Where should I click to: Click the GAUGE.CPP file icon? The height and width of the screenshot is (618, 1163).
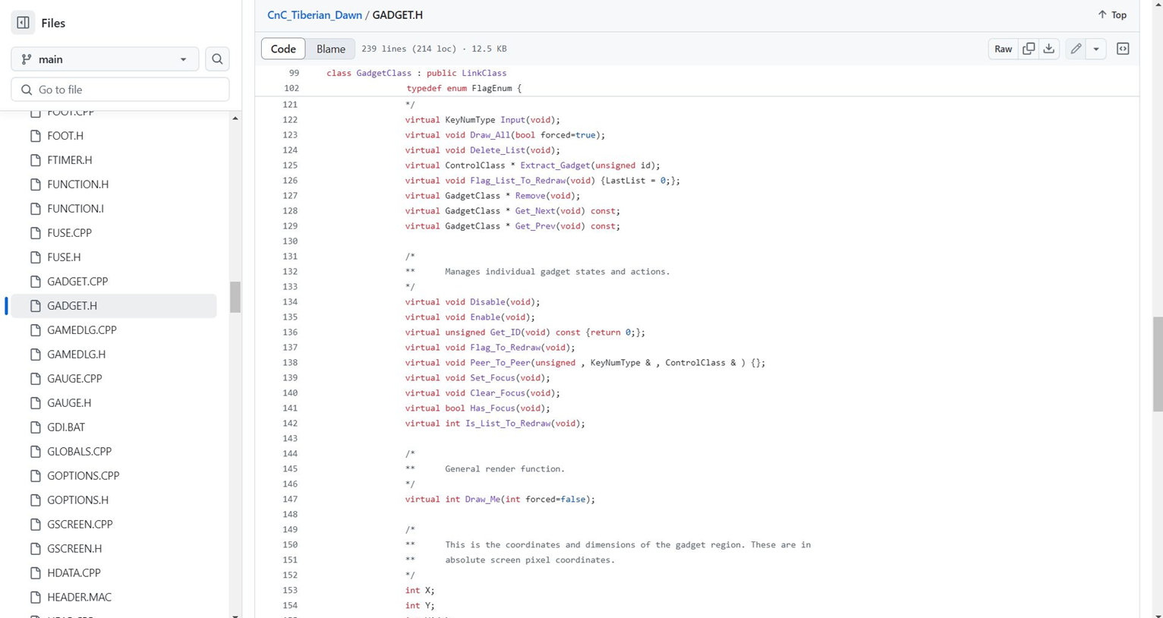tap(35, 379)
